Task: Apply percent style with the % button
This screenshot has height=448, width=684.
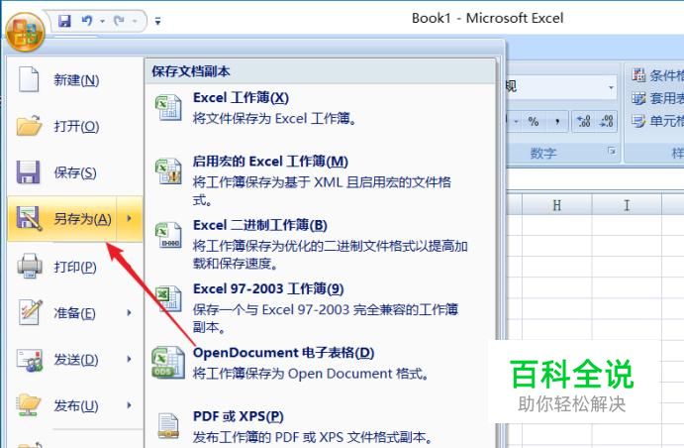Action: 534,121
